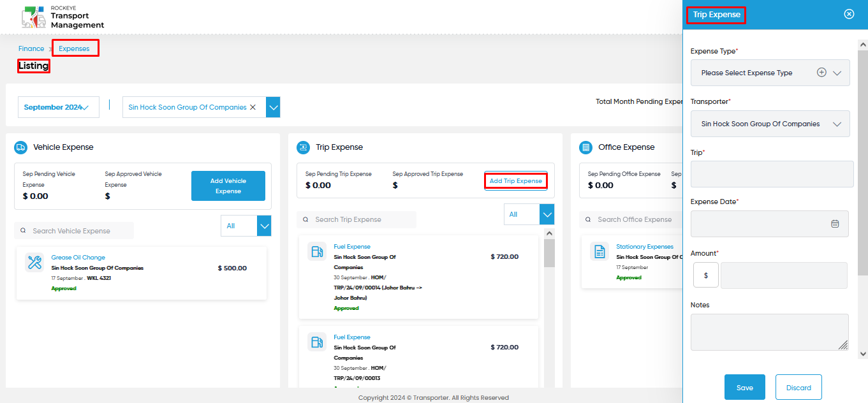This screenshot has height=403, width=868.
Task: Click Approved status under Grease Oil Change
Action: 64,288
